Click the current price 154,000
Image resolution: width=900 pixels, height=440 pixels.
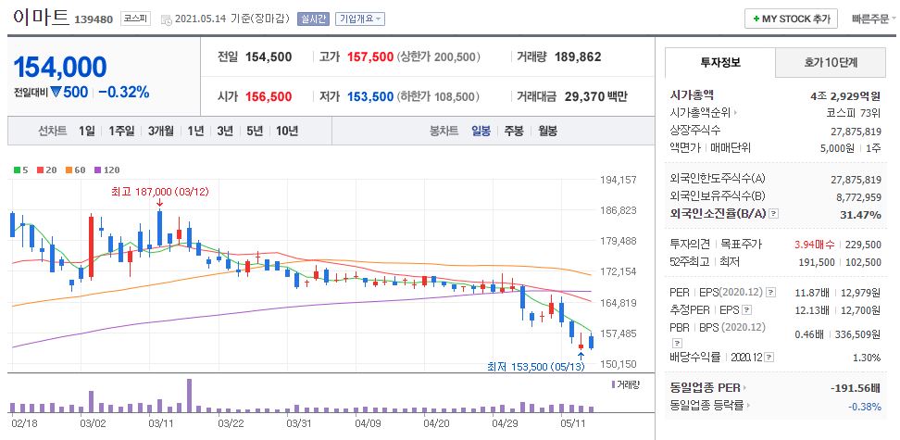point(59,67)
